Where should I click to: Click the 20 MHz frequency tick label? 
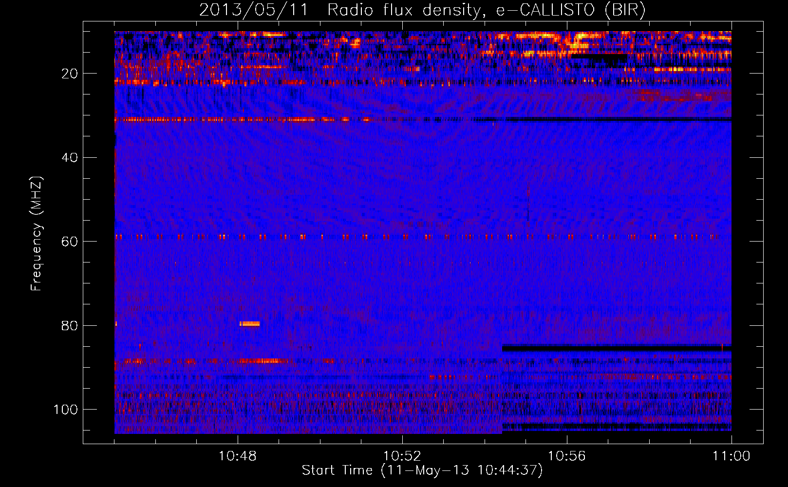[x=70, y=74]
